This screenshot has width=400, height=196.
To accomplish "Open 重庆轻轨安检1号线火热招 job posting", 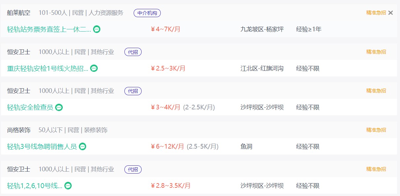I will pos(48,69).
